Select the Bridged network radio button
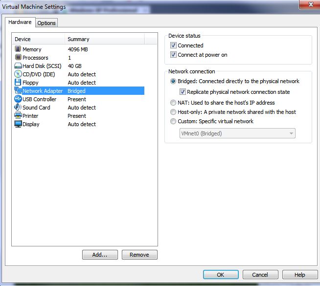320x286 pixels. pos(173,81)
